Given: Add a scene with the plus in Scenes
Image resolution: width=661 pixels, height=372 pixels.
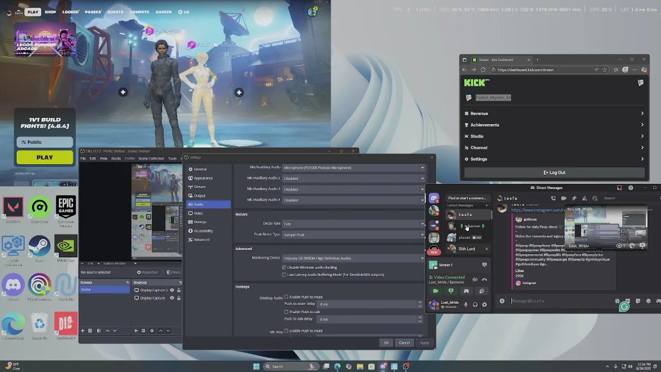Looking at the screenshot, I should [x=82, y=331].
